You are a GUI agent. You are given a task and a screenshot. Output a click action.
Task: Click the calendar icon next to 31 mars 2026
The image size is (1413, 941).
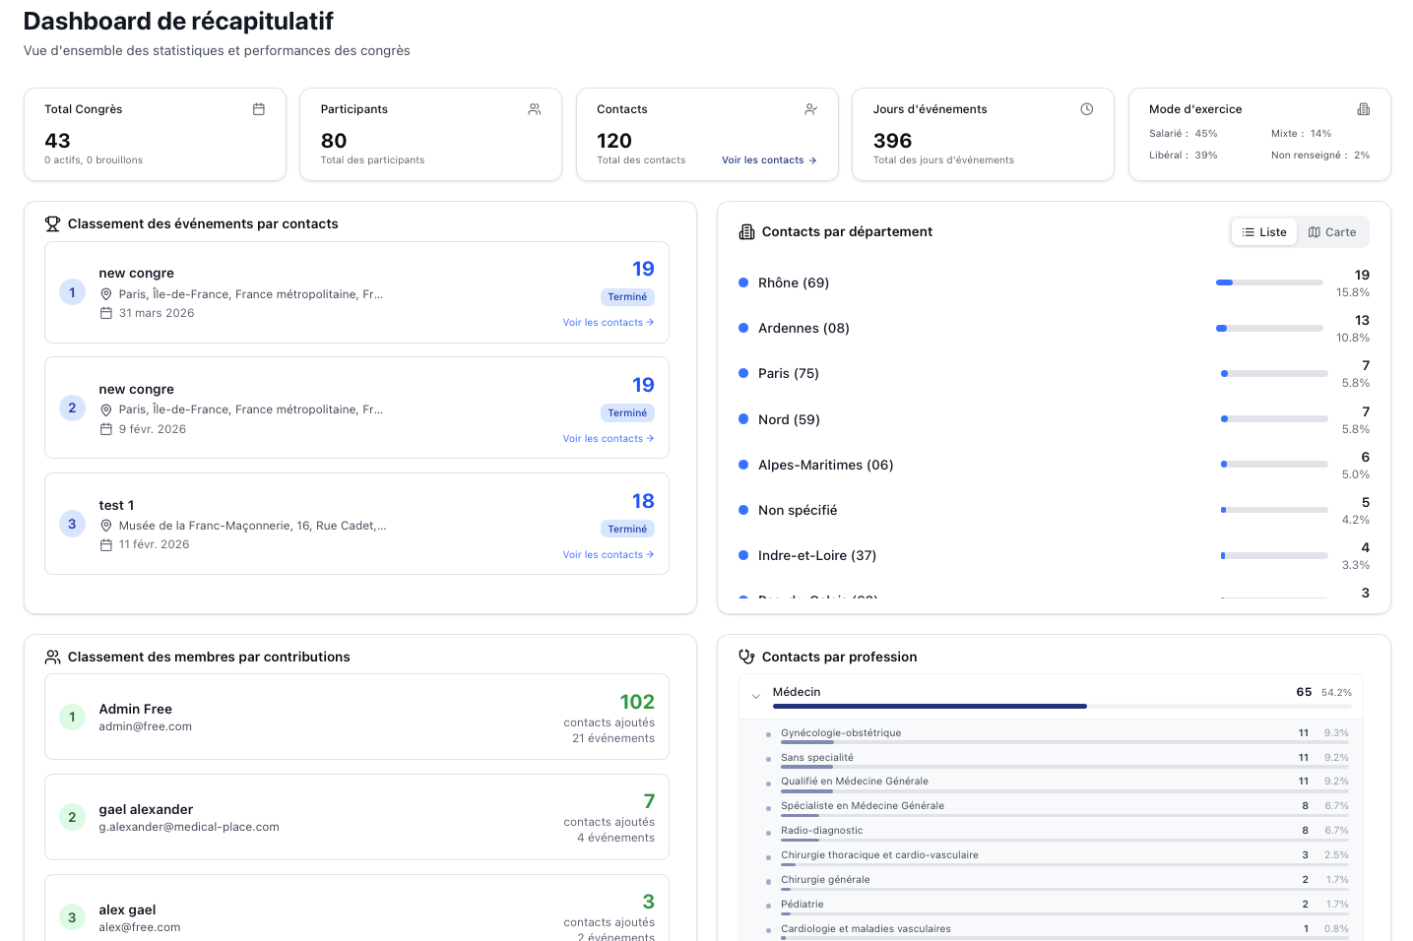click(106, 313)
